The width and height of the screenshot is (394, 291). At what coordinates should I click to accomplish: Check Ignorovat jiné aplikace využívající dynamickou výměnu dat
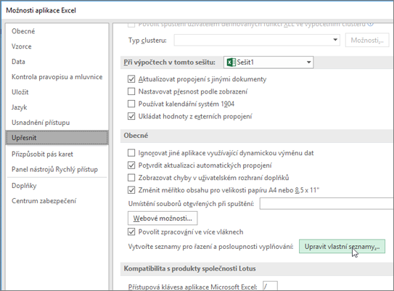click(x=131, y=153)
